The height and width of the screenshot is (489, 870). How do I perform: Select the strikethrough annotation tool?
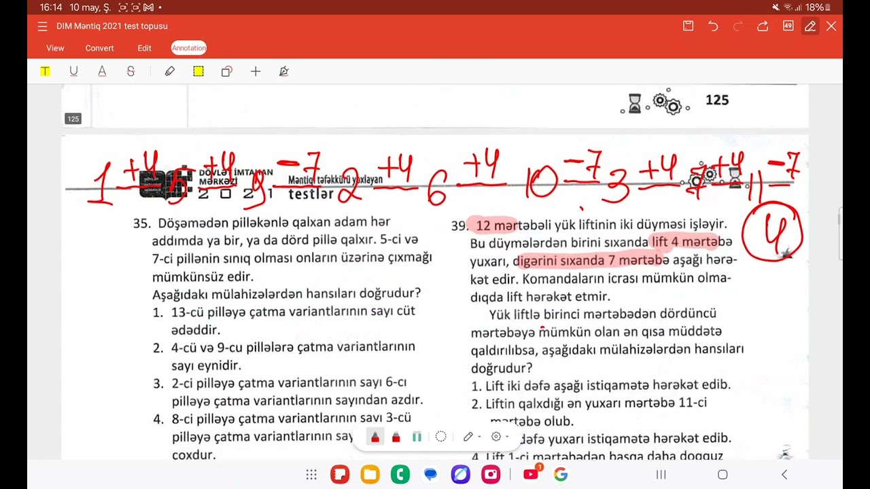pos(130,71)
